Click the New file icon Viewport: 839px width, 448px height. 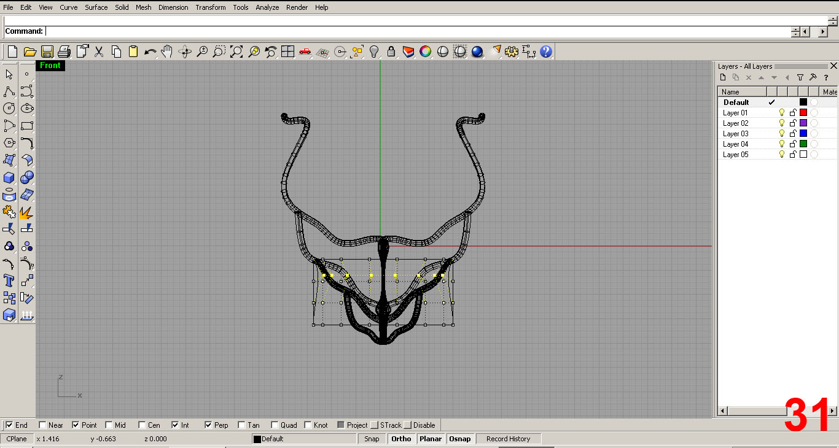(x=12, y=52)
